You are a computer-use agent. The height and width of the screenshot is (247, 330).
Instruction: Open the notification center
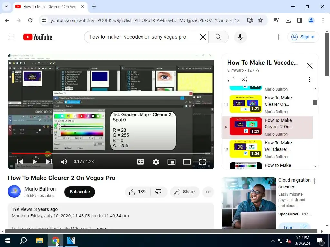[320, 241]
